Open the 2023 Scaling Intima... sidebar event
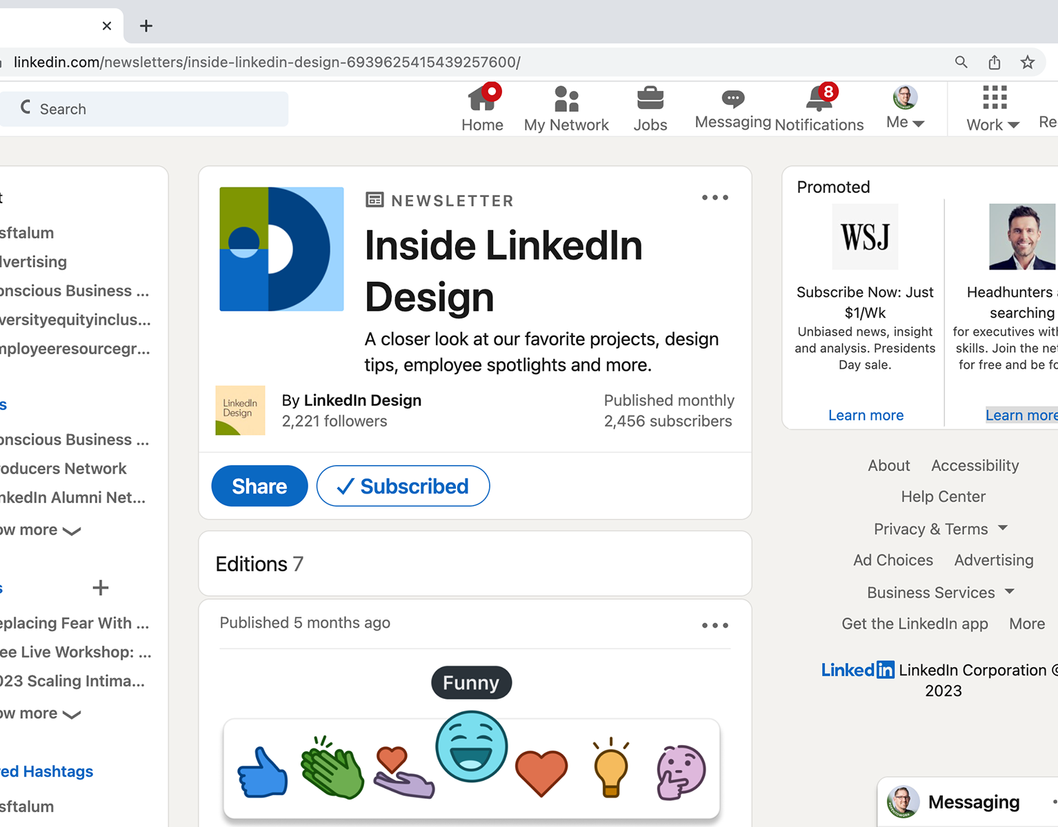 click(72, 681)
